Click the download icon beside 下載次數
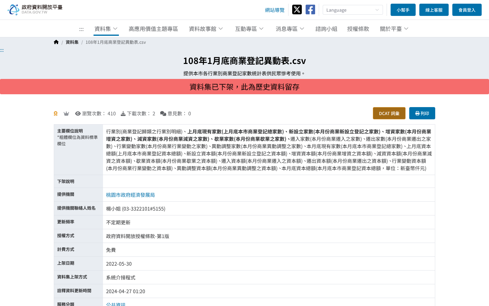Viewport: 489px width, 306px height. [x=123, y=114]
